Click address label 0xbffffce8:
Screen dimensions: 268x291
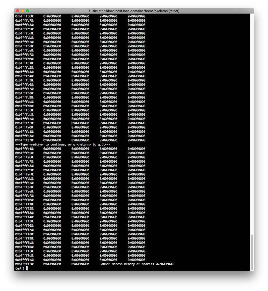pyautogui.click(x=25, y=51)
